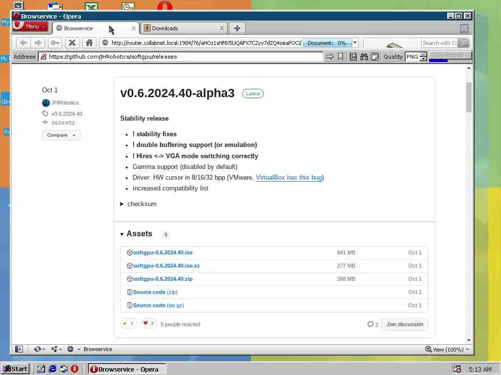Open the commit 362e452 link

63,123
